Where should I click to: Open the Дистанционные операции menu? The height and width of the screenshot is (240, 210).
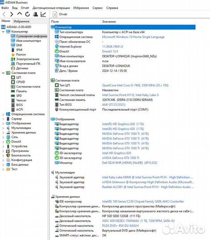click(51, 8)
